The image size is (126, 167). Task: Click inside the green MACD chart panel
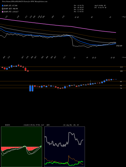click(x=21, y=147)
